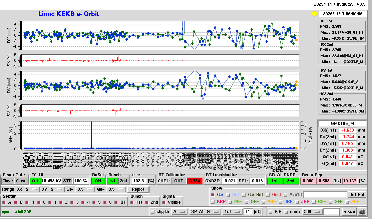Open the Qe+ range dropdown
Image resolution: width=372 pixels, height=219 pixels.
click(116, 189)
